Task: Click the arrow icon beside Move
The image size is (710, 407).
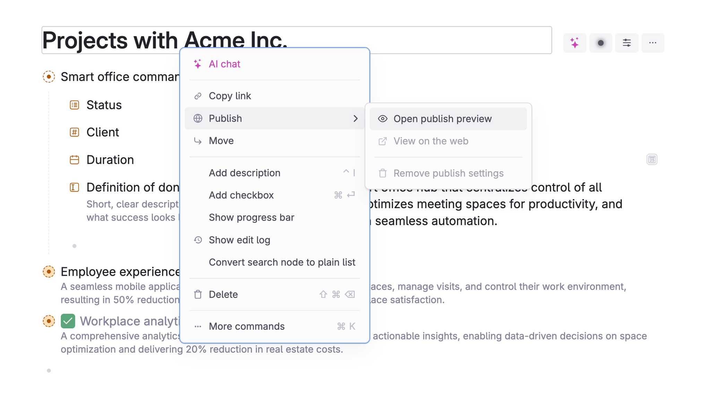Action: click(198, 141)
